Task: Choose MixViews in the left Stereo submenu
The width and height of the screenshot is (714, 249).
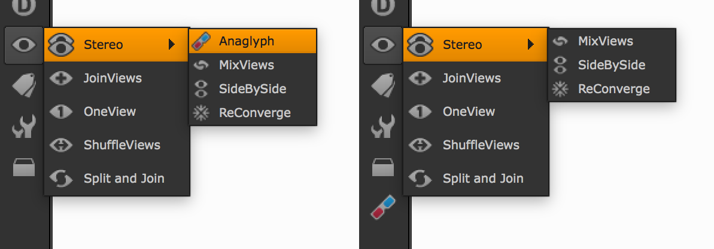Action: [246, 65]
